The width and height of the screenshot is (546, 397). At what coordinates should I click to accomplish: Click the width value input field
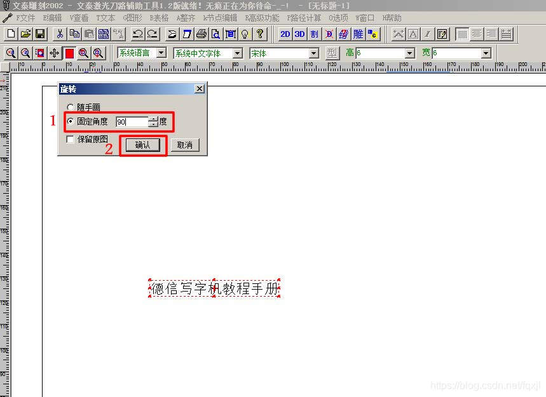point(456,53)
